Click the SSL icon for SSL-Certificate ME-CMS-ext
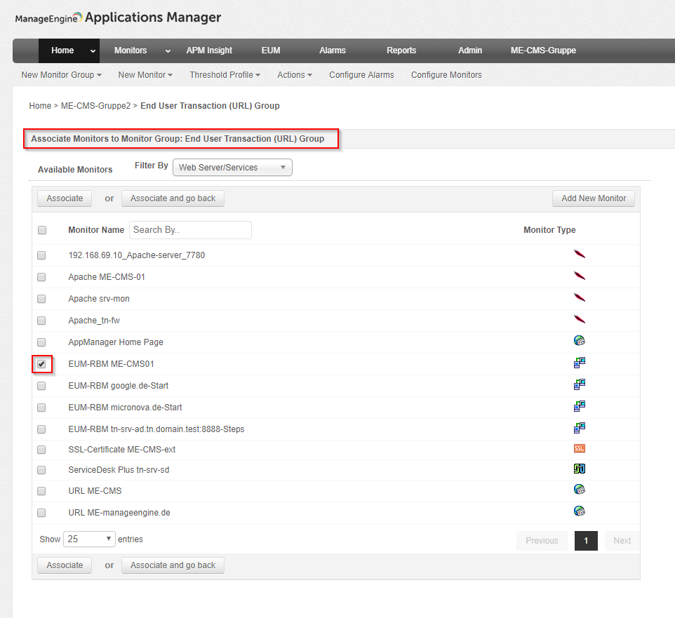This screenshot has height=618, width=675. pyautogui.click(x=580, y=448)
